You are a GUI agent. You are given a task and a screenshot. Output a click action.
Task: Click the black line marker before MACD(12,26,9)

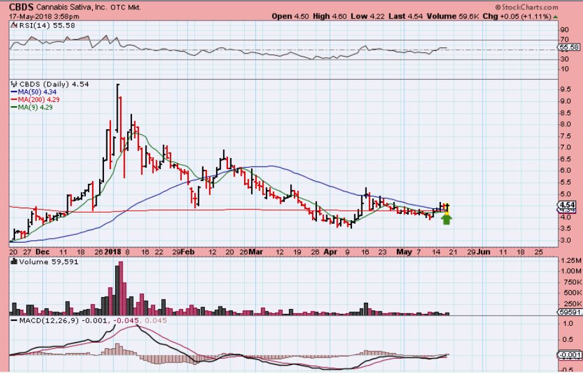click(x=14, y=321)
